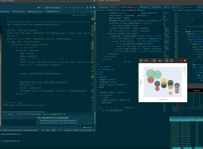Screen dimensions: 203x149
Task: Click the 730:4 caret position in status bar
Action: pyautogui.click(x=47, y=130)
